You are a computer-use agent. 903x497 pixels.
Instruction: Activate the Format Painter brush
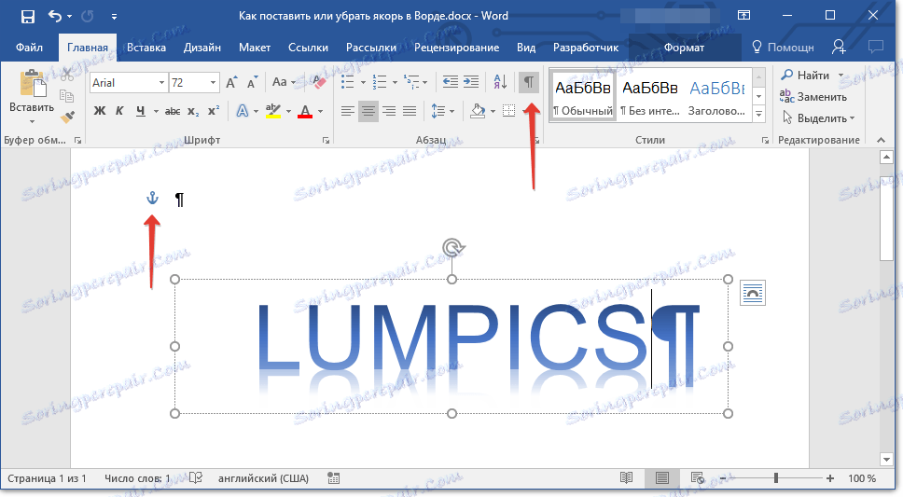[x=67, y=117]
